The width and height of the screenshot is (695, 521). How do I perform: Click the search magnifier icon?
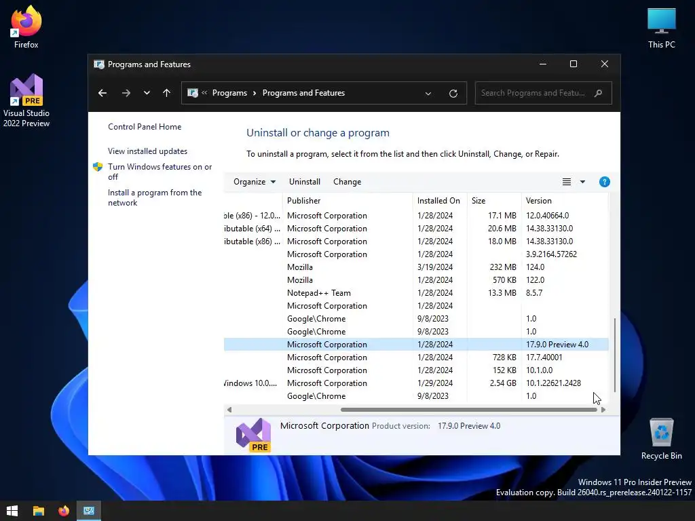coord(599,93)
